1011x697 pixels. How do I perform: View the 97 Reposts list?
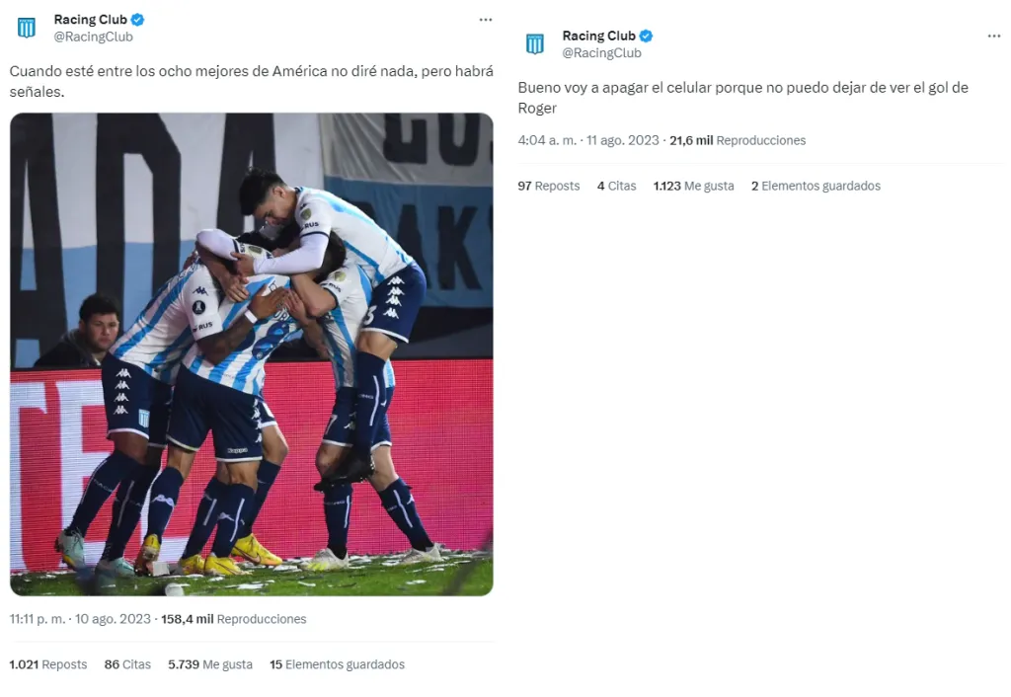click(x=549, y=186)
